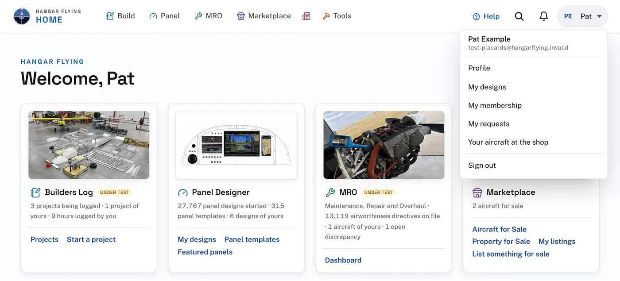Open the Panel navigation menu
The height and width of the screenshot is (281, 620).
[164, 16]
